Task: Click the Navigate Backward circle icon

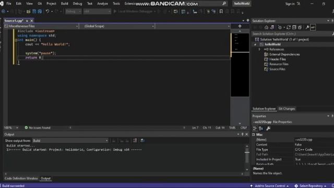Action: point(3,11)
